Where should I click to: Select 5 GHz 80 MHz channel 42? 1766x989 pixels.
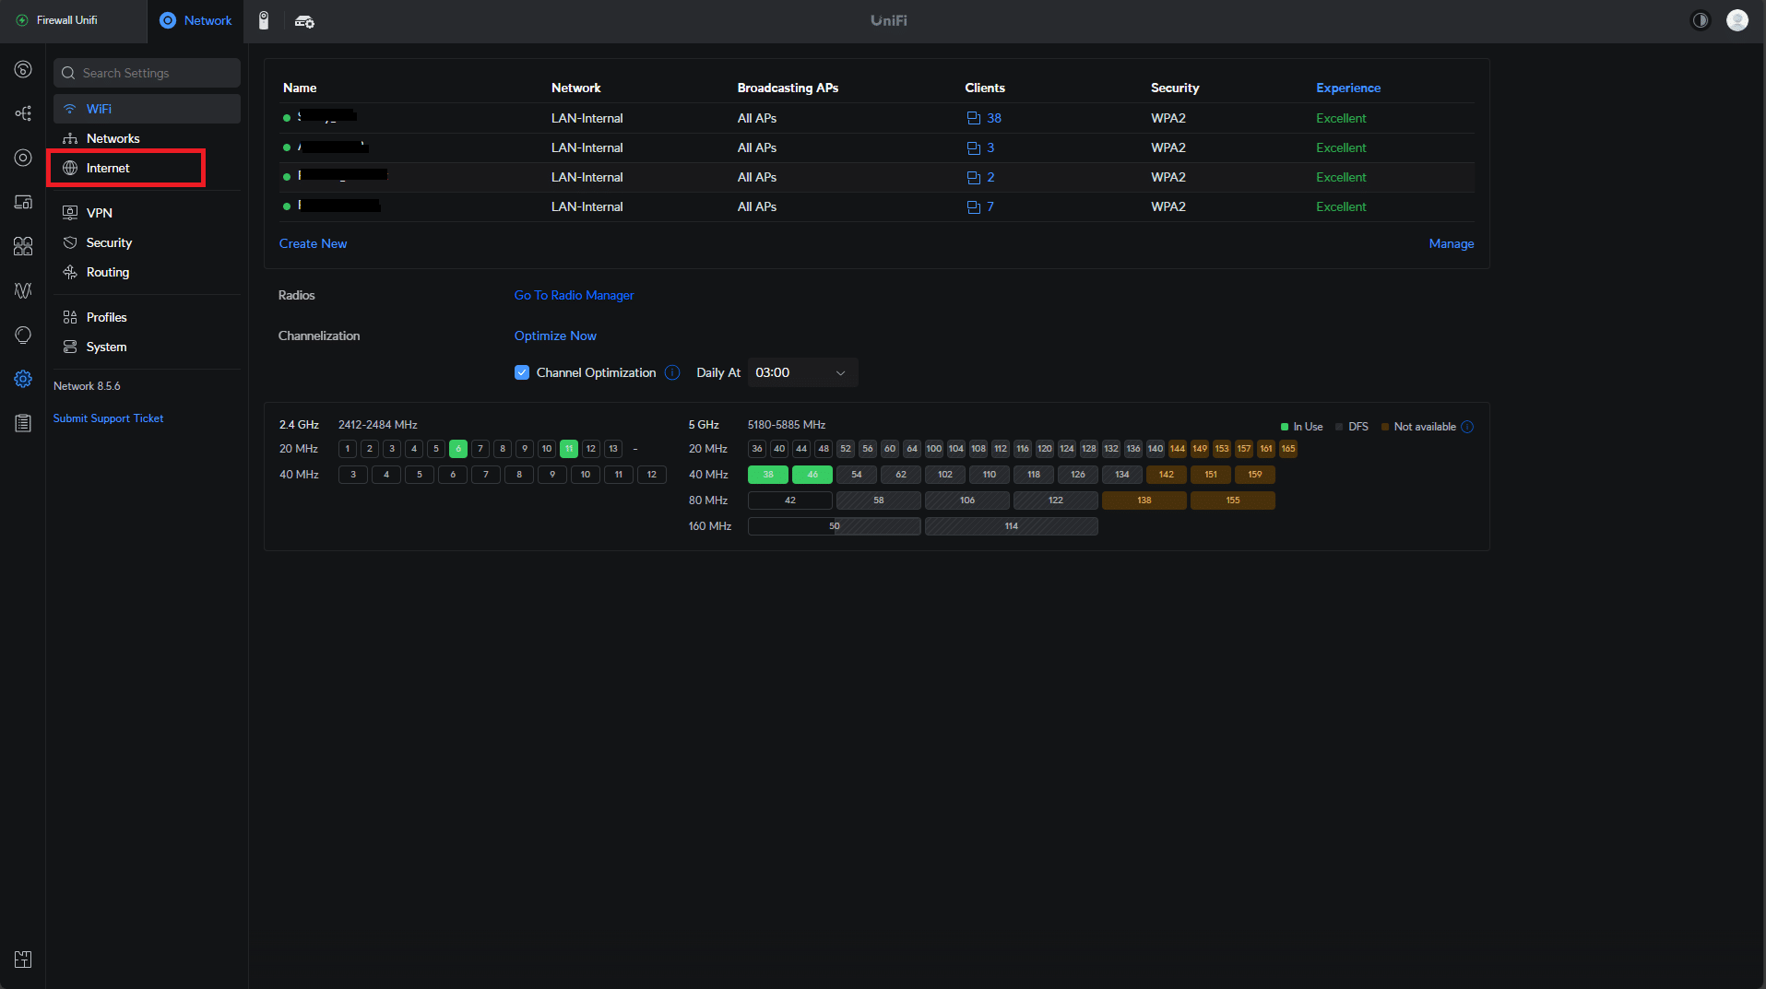coord(790,500)
